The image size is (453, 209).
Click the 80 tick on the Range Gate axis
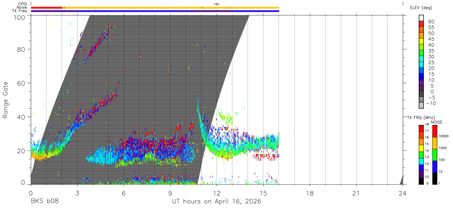[x=21, y=49]
